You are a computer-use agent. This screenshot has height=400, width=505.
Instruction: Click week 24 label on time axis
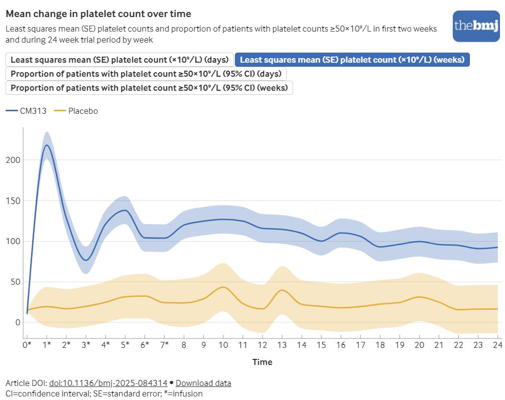pos(497,345)
